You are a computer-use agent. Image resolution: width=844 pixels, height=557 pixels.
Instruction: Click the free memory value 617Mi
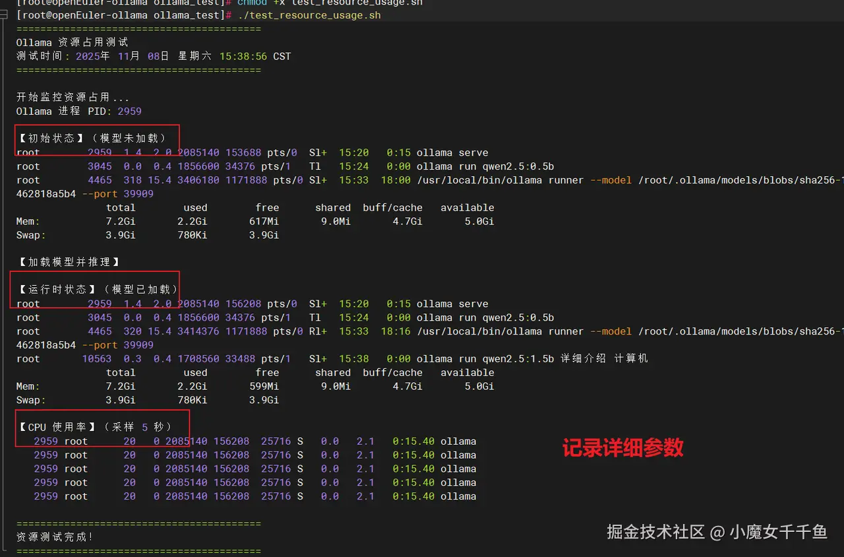point(264,222)
